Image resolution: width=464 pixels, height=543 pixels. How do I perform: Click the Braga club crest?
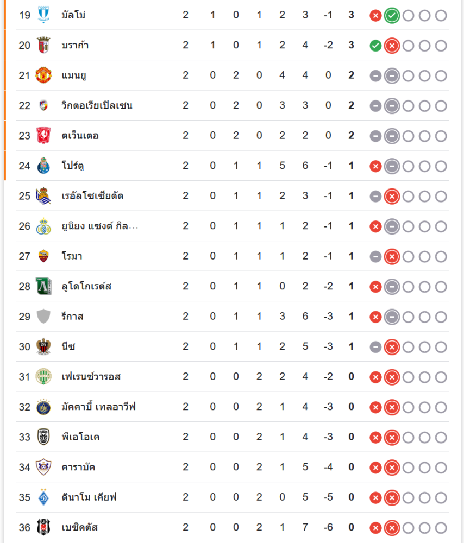pos(43,45)
